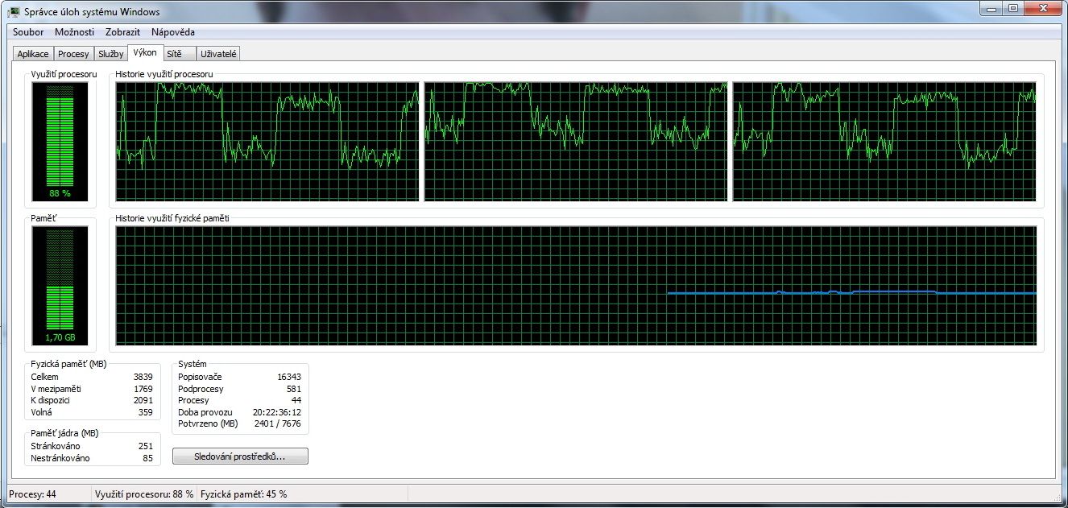Open the Nápověda menu

(x=172, y=32)
